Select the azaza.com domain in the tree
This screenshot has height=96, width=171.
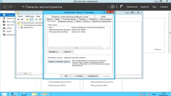point(28,27)
